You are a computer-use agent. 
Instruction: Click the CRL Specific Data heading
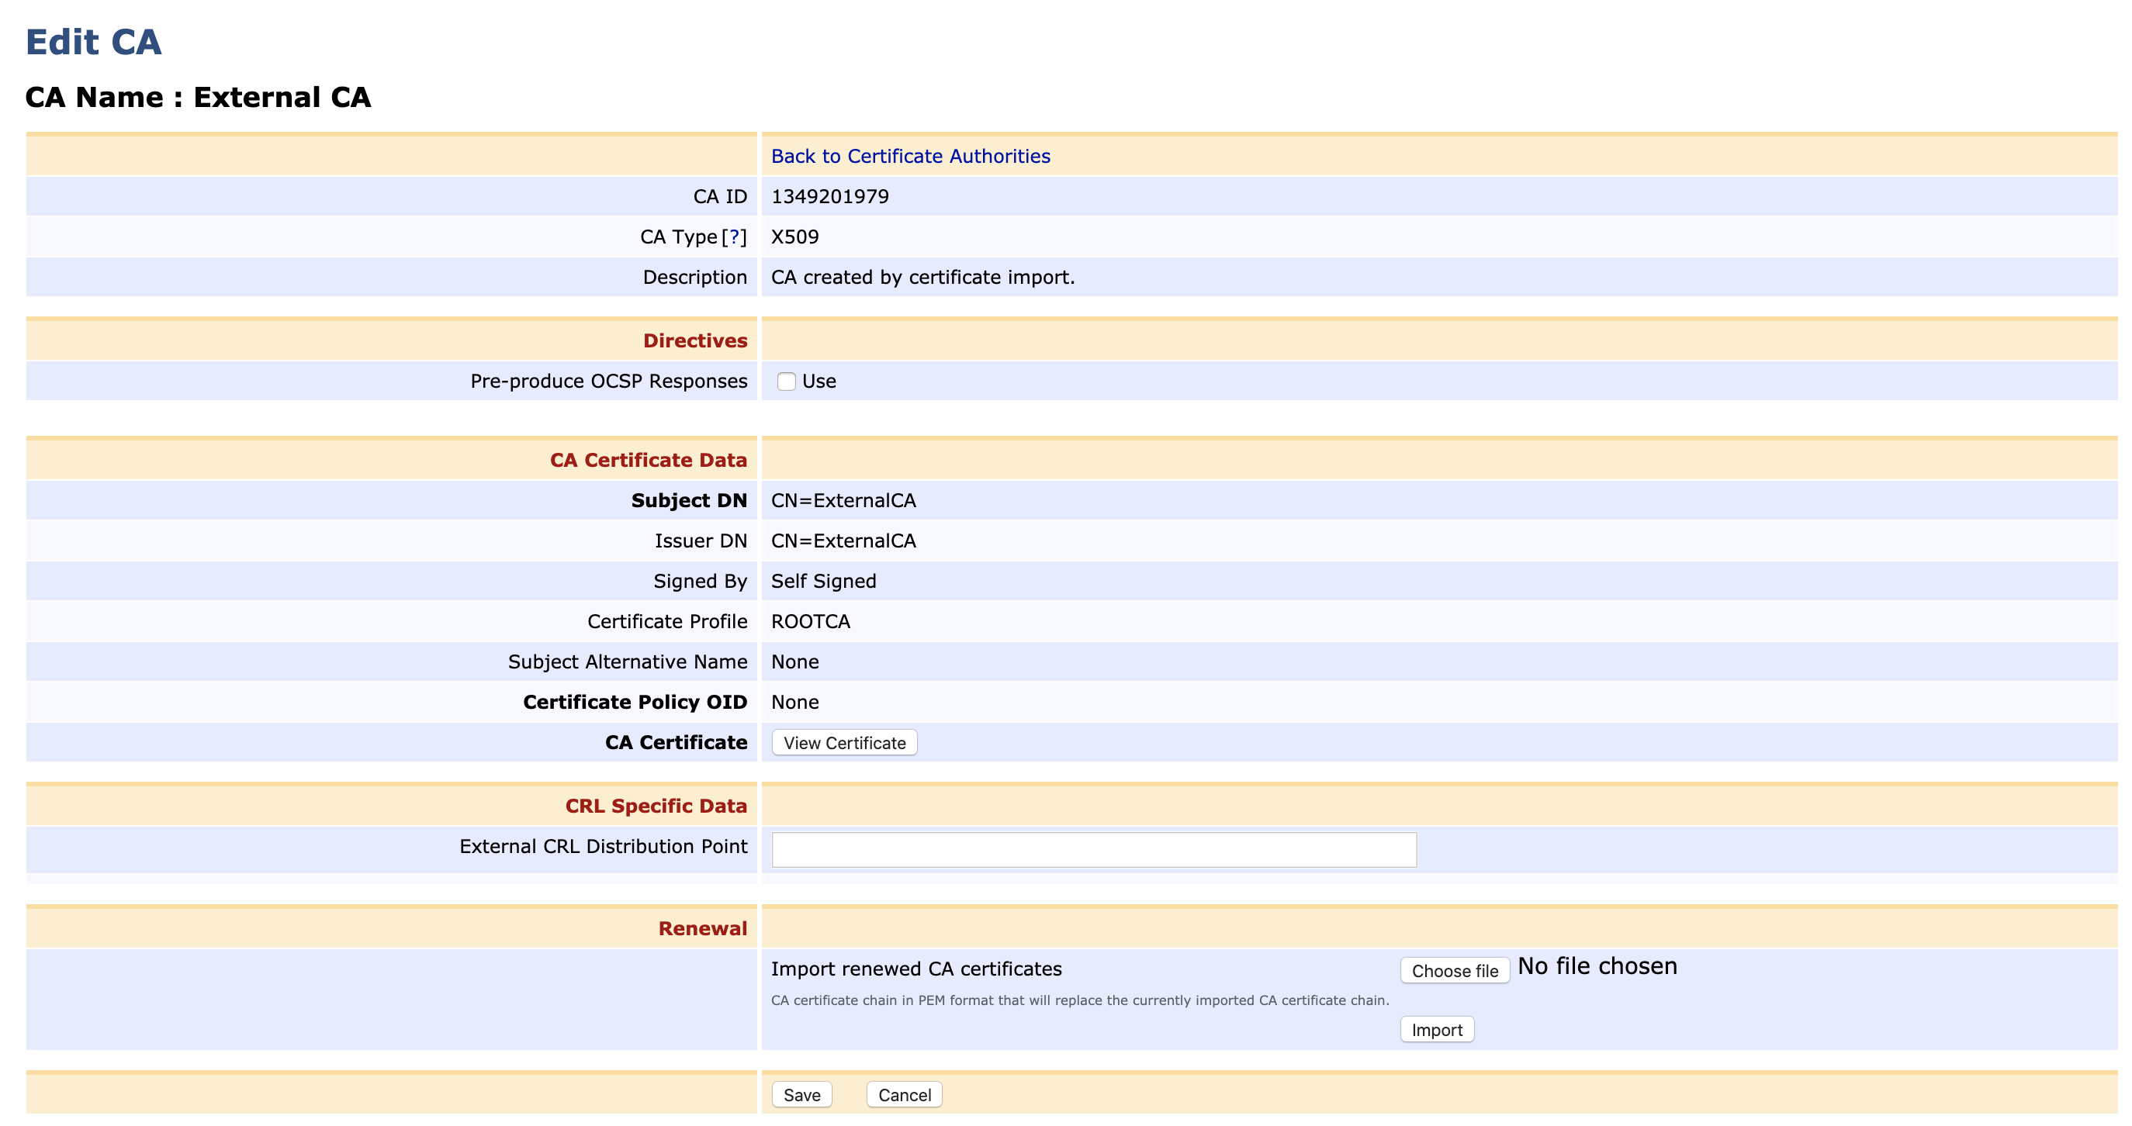(x=656, y=805)
